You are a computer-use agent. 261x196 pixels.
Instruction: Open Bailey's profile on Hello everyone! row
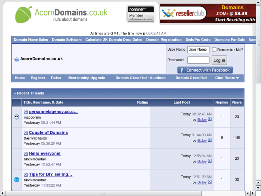[x=202, y=161]
